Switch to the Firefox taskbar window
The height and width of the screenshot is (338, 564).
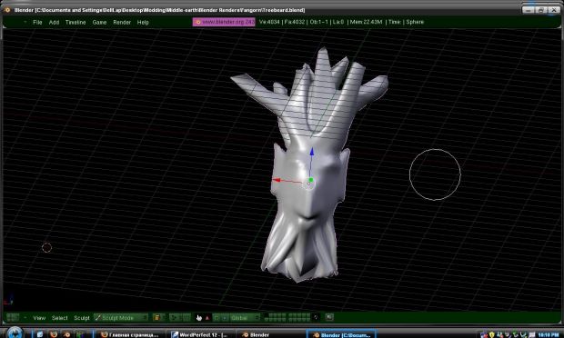point(130,334)
